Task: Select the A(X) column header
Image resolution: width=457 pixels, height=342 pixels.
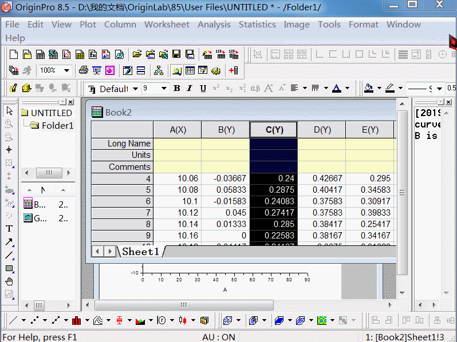Action: click(178, 130)
